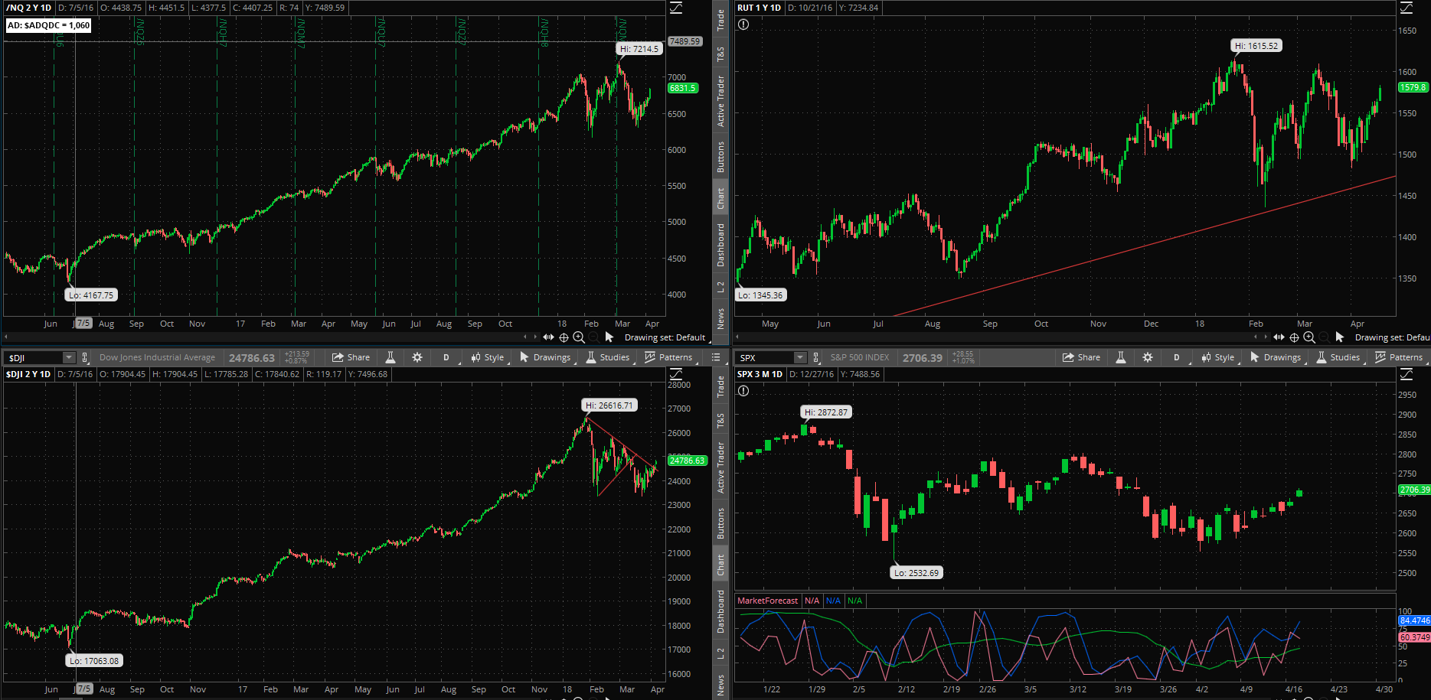The width and height of the screenshot is (1431, 700).
Task: Click the 1579.8 price bubble on RUT axis
Action: point(1413,87)
